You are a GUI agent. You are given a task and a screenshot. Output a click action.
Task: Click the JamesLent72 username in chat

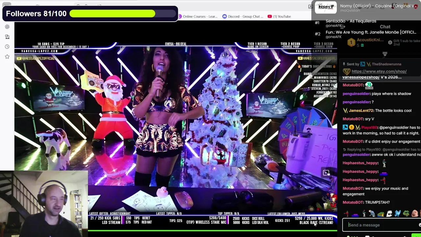(361, 111)
